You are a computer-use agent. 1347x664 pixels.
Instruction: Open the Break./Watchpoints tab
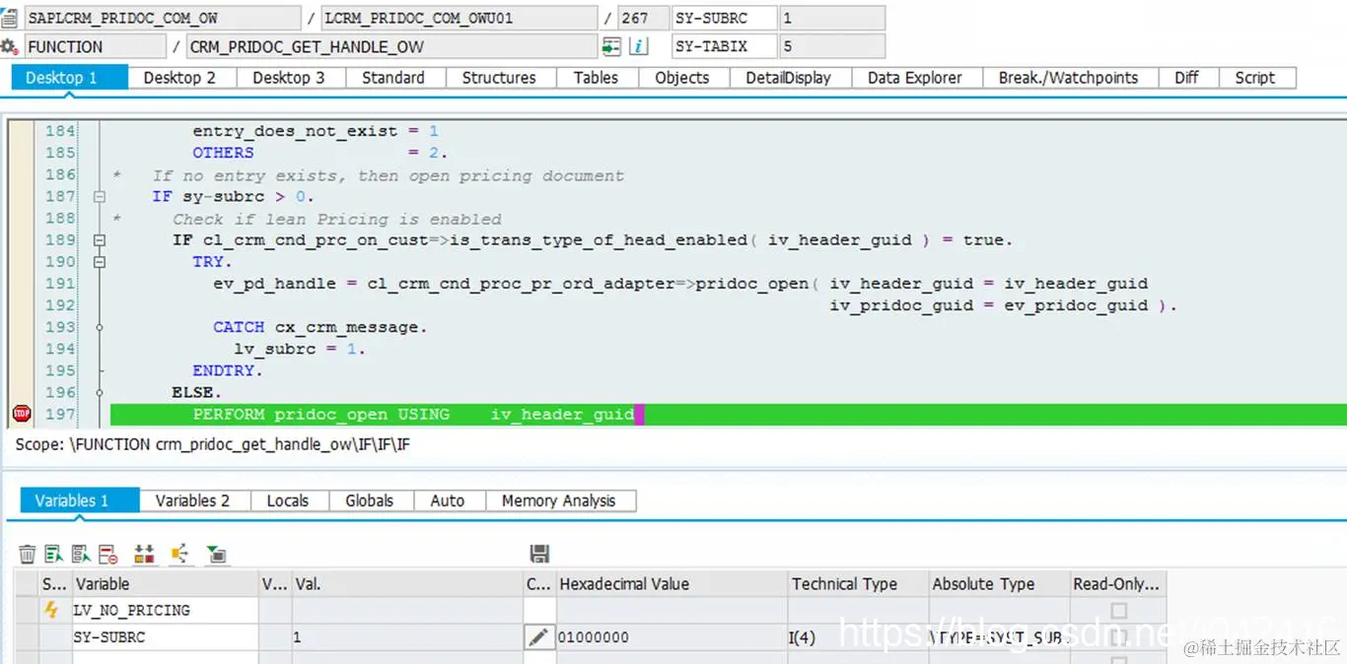point(1068,78)
